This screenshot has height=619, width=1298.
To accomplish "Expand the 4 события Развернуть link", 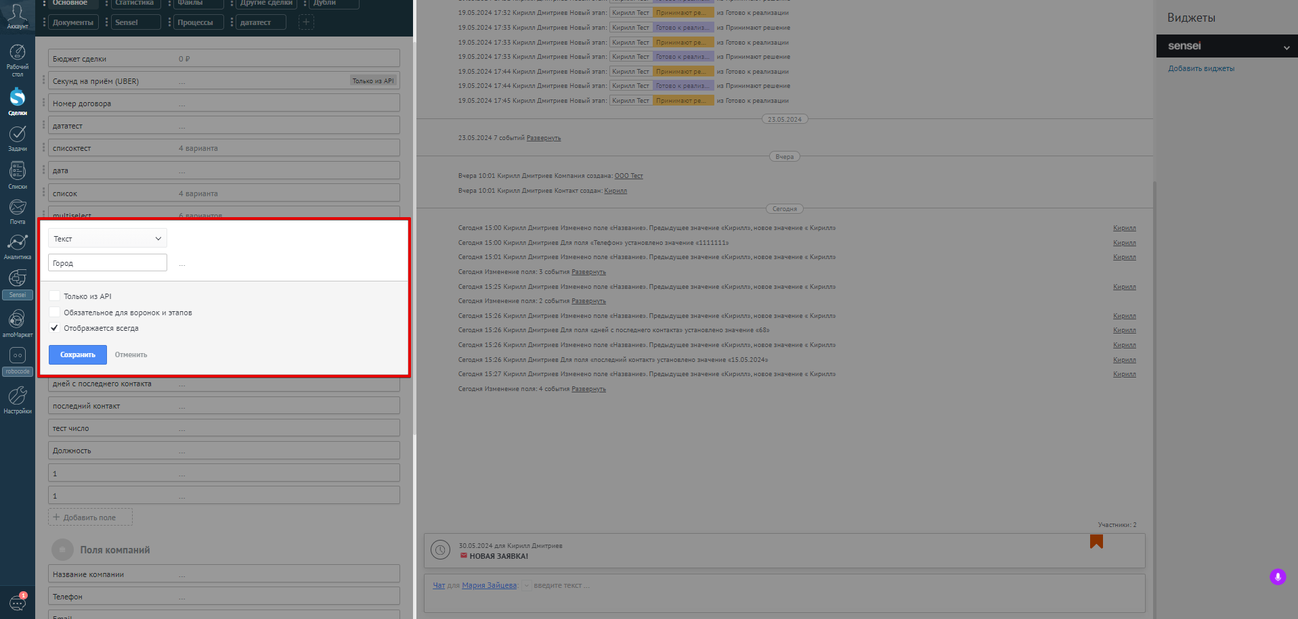I will (588, 389).
